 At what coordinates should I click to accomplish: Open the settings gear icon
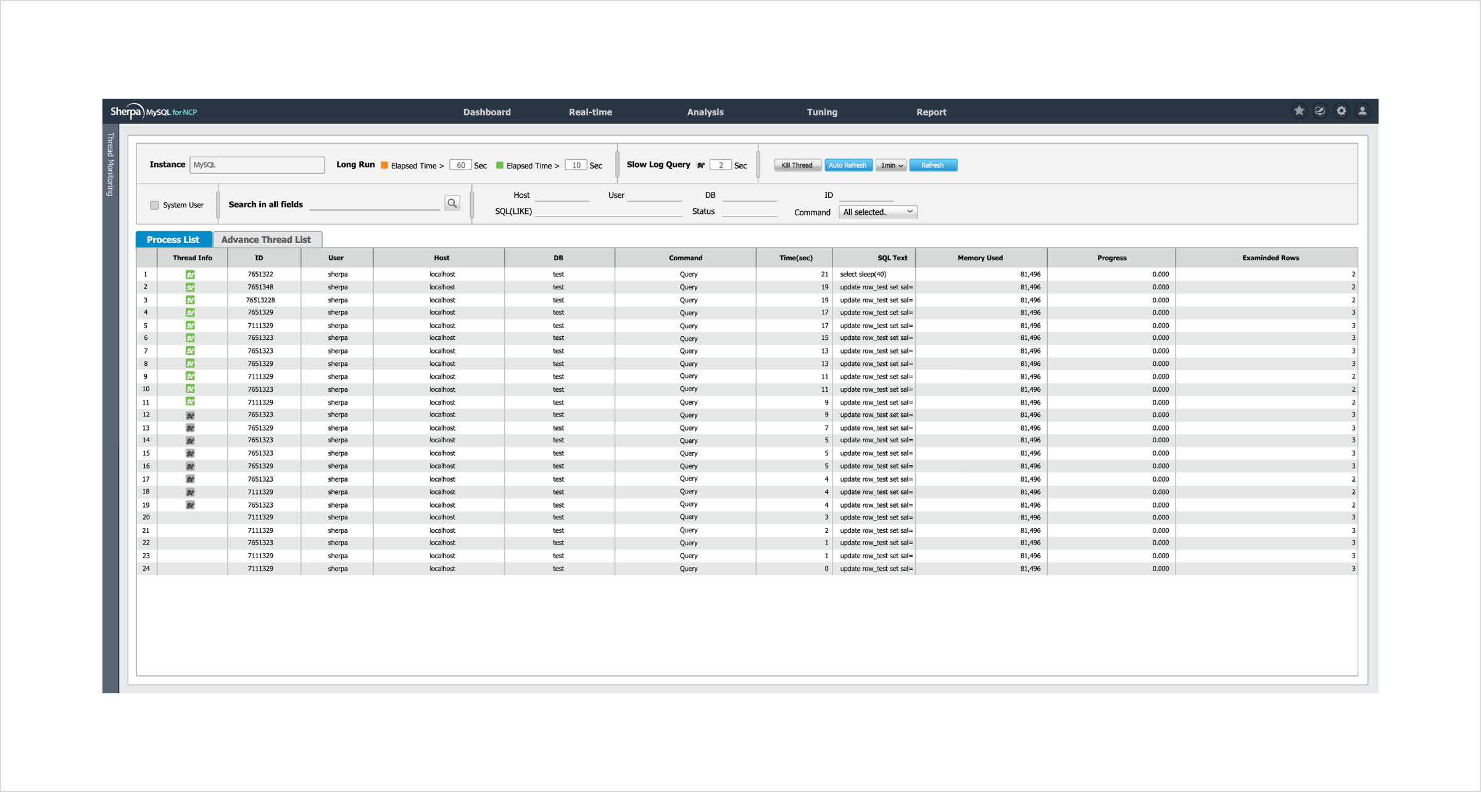click(x=1341, y=111)
